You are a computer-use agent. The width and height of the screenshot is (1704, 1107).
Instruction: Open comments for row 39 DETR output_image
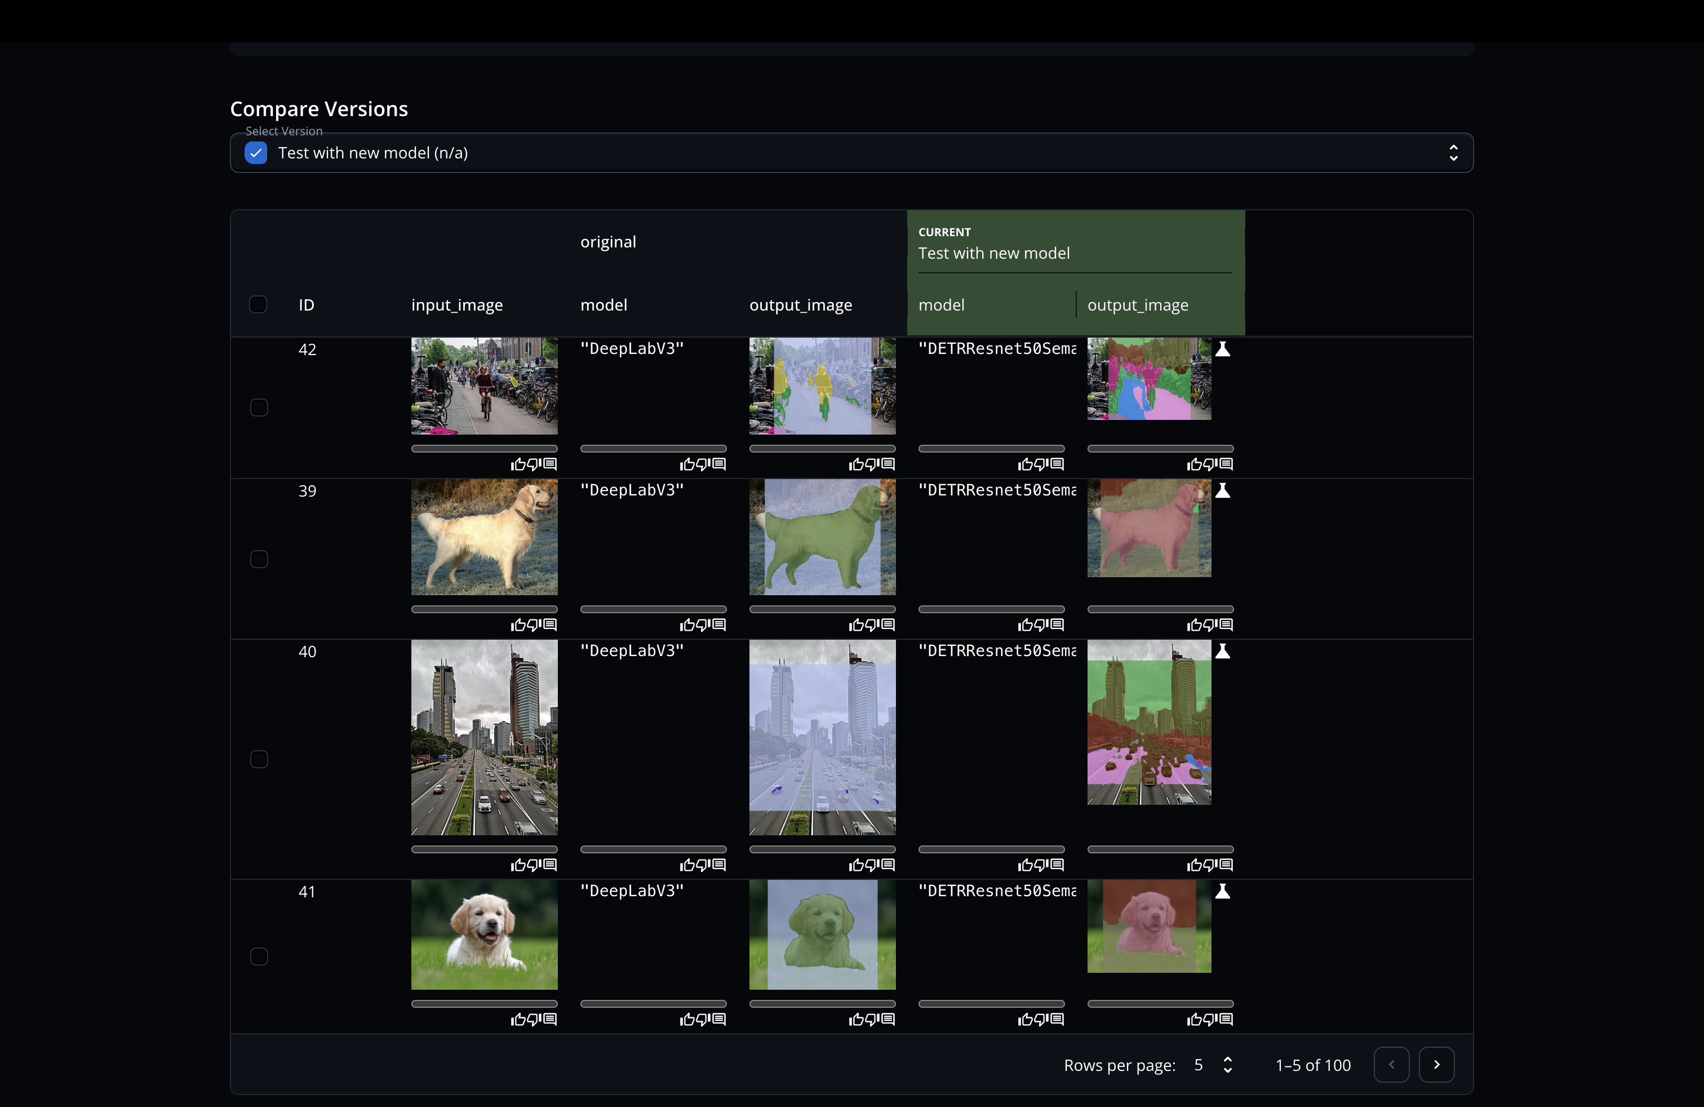tap(1226, 625)
